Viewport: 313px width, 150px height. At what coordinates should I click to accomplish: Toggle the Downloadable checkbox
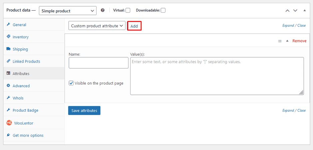pyautogui.click(x=163, y=10)
